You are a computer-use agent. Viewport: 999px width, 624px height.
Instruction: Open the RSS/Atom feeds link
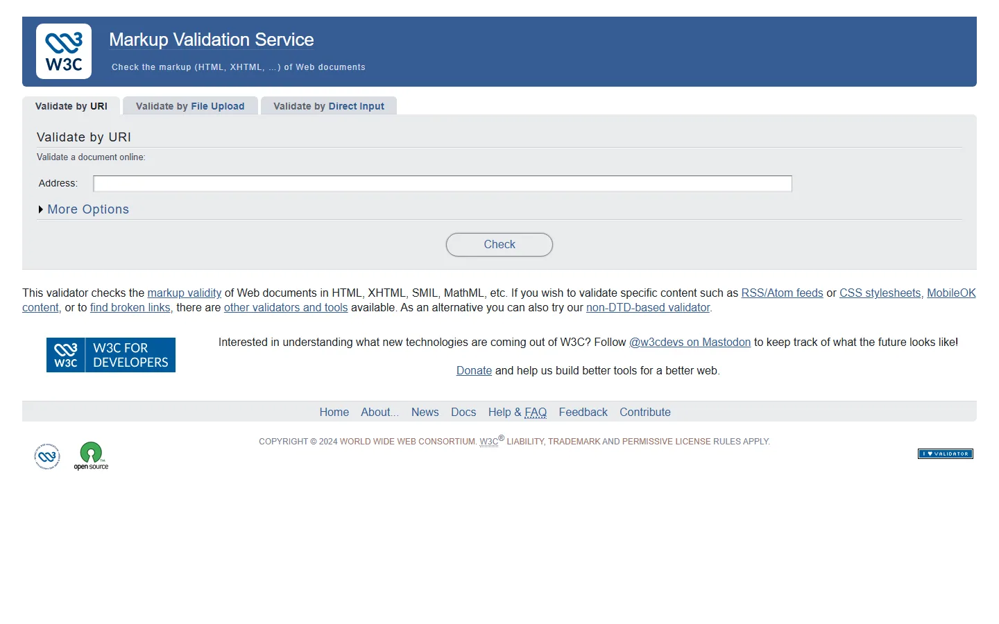pyautogui.click(x=783, y=293)
